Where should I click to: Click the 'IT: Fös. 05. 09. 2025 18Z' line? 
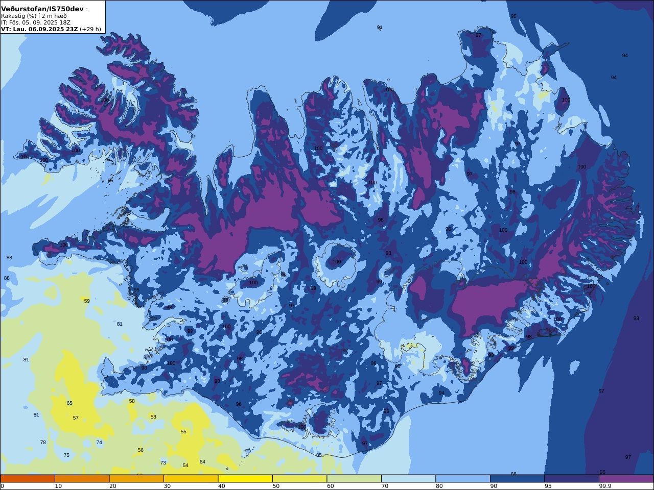click(x=36, y=22)
